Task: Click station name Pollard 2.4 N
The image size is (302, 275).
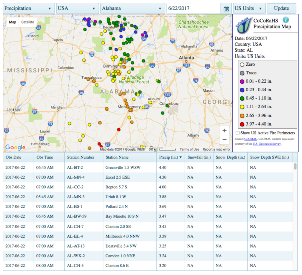Action: pos(117,207)
